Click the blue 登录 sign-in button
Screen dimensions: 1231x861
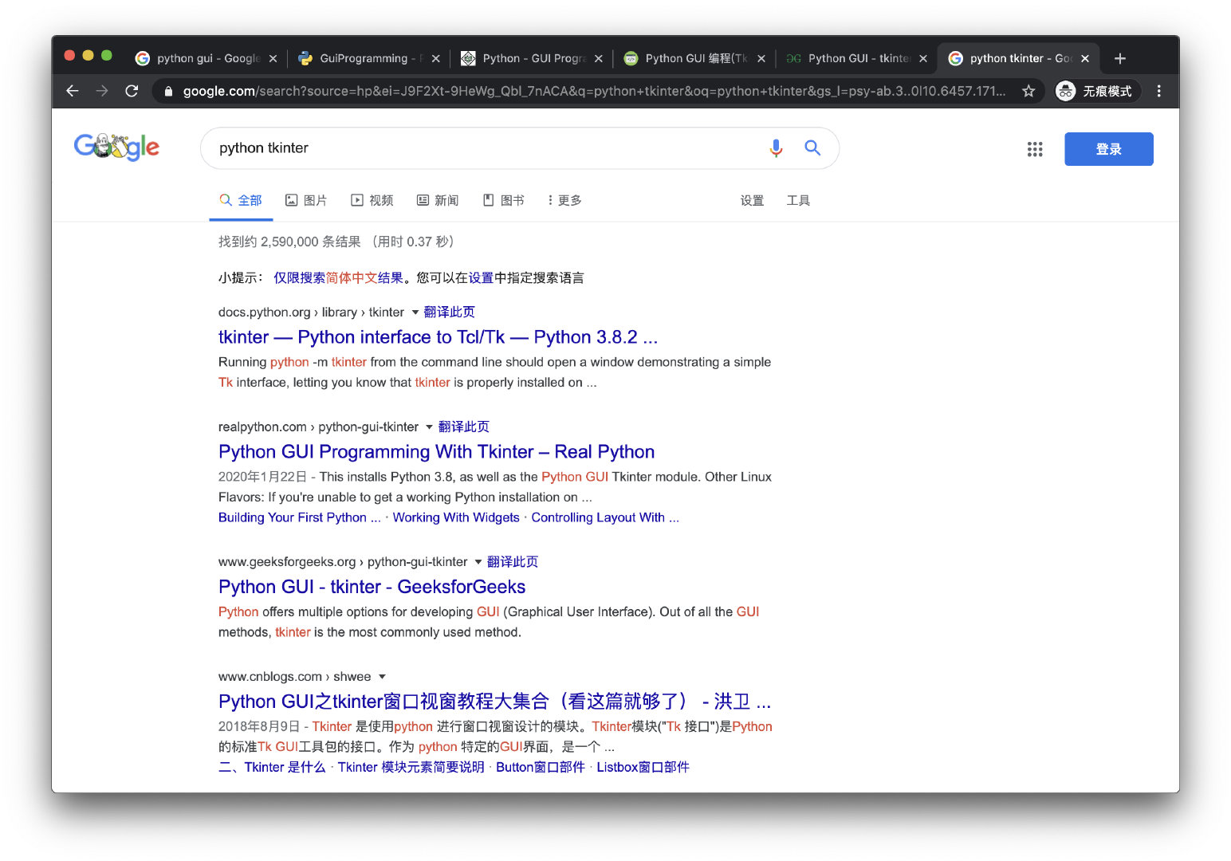tap(1108, 149)
